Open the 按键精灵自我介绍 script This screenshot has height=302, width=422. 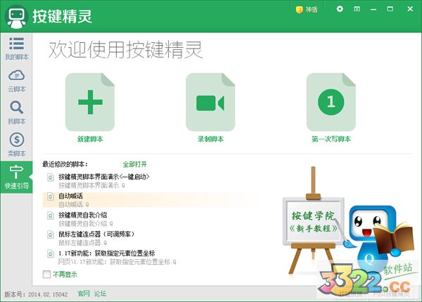click(x=82, y=215)
